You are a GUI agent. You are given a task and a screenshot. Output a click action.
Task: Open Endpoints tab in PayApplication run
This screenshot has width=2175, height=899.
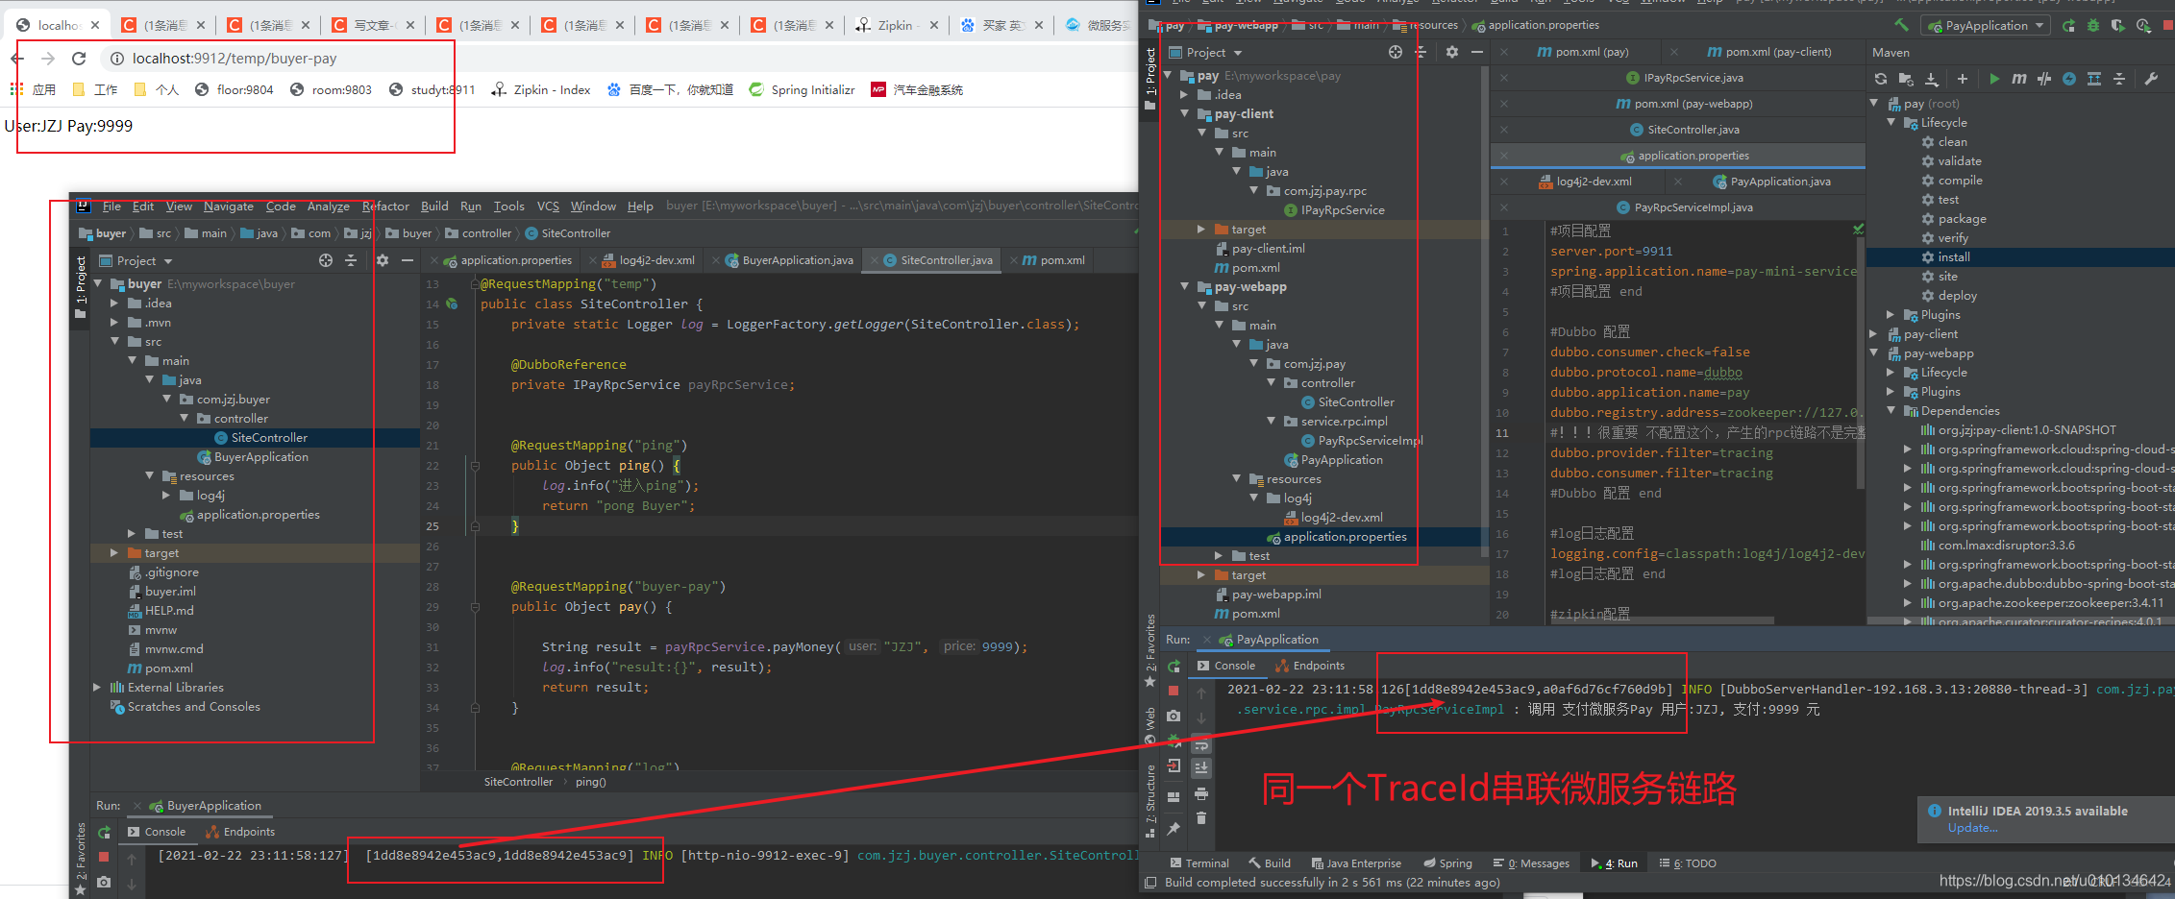point(1309,666)
